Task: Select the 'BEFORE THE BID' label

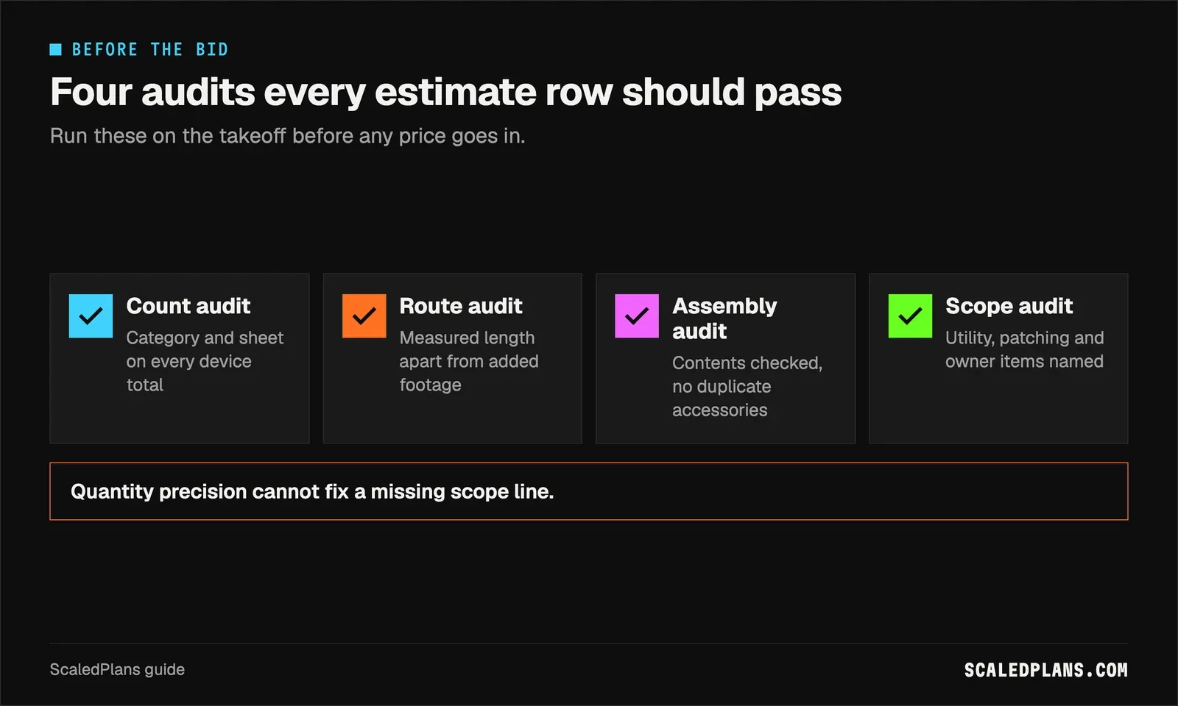Action: click(150, 49)
